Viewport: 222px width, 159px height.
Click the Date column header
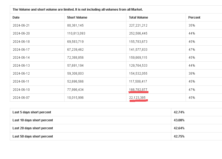[16, 18]
